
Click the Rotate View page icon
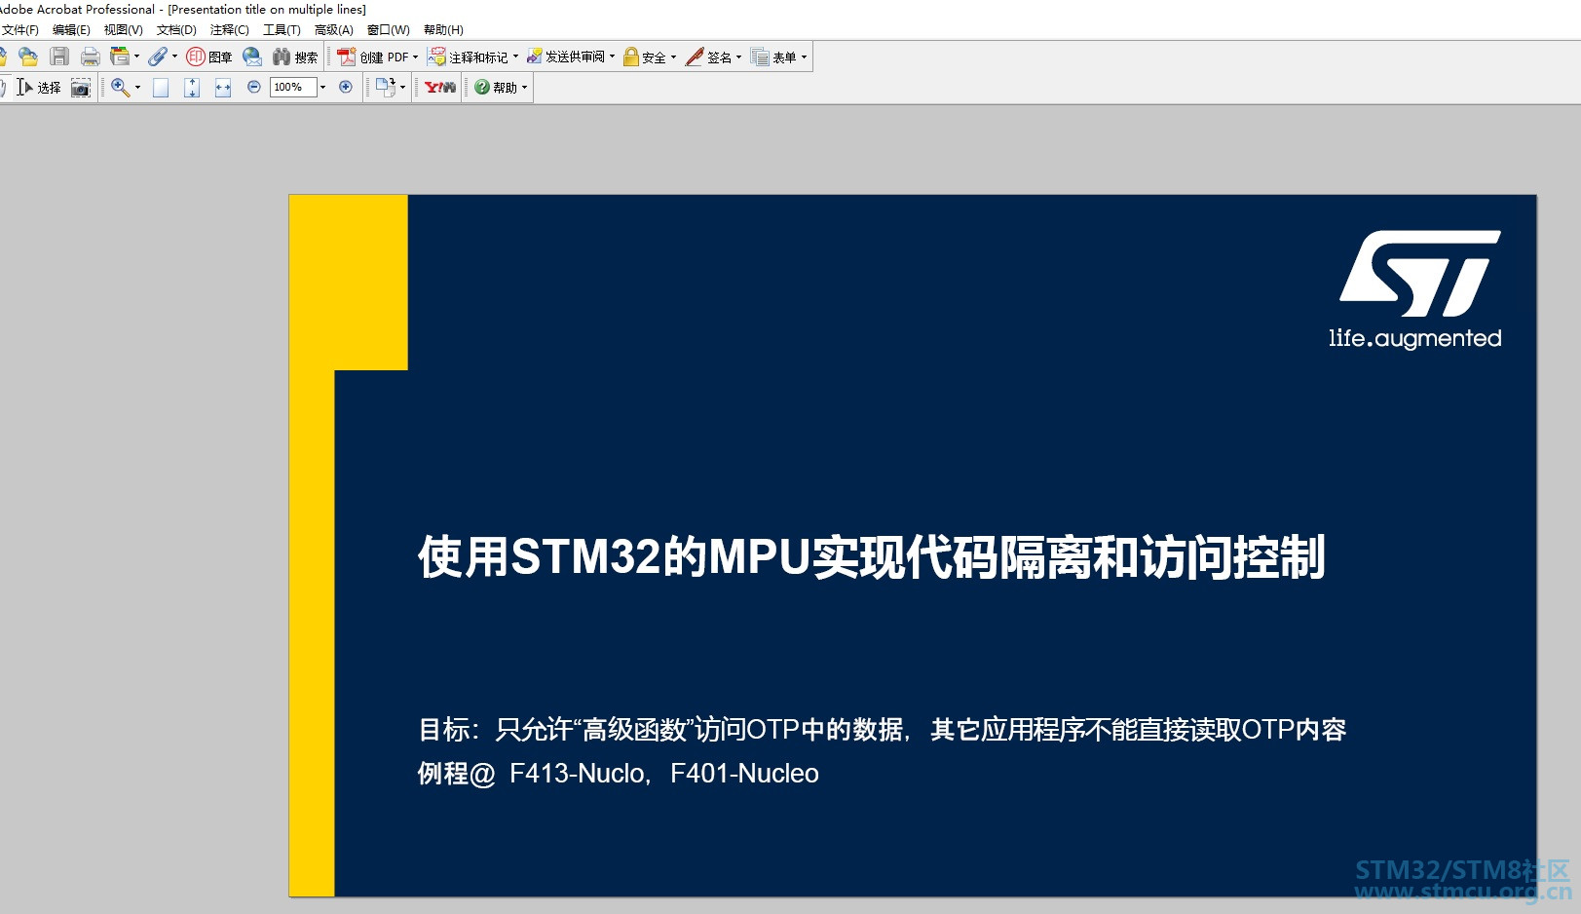(x=386, y=88)
